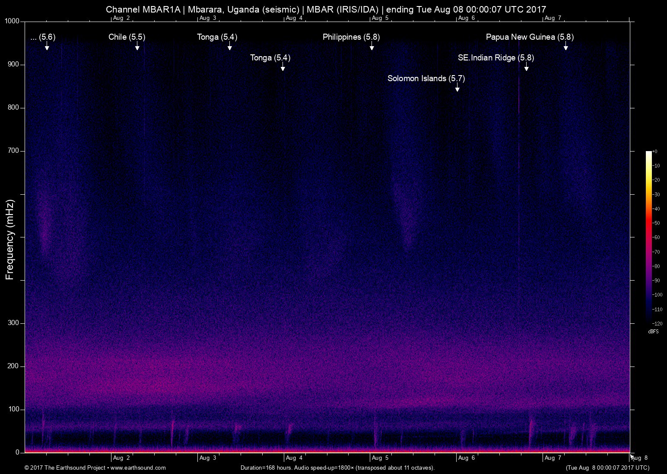667x474 pixels.
Task: Toggle the Solomon Islands (5.7) label
Action: point(426,79)
